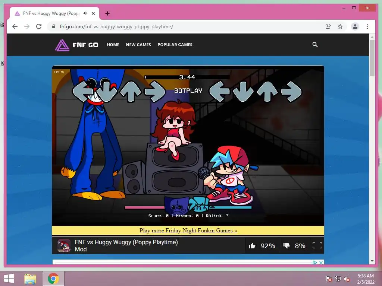Click the address bar URL field
The height and width of the screenshot is (286, 382).
tap(188, 26)
